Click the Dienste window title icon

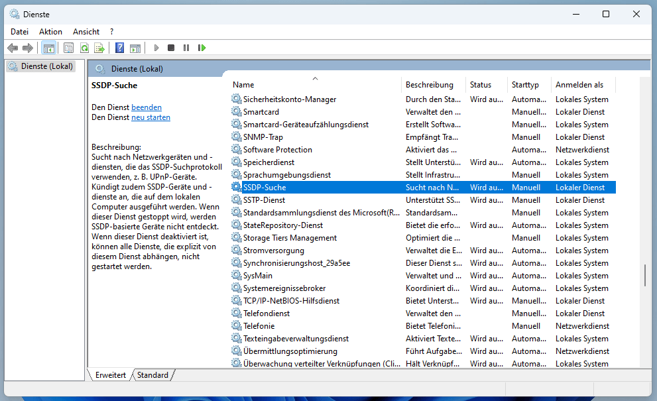pyautogui.click(x=15, y=14)
